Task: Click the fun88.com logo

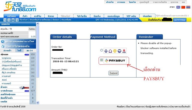Action: click(x=20, y=7)
